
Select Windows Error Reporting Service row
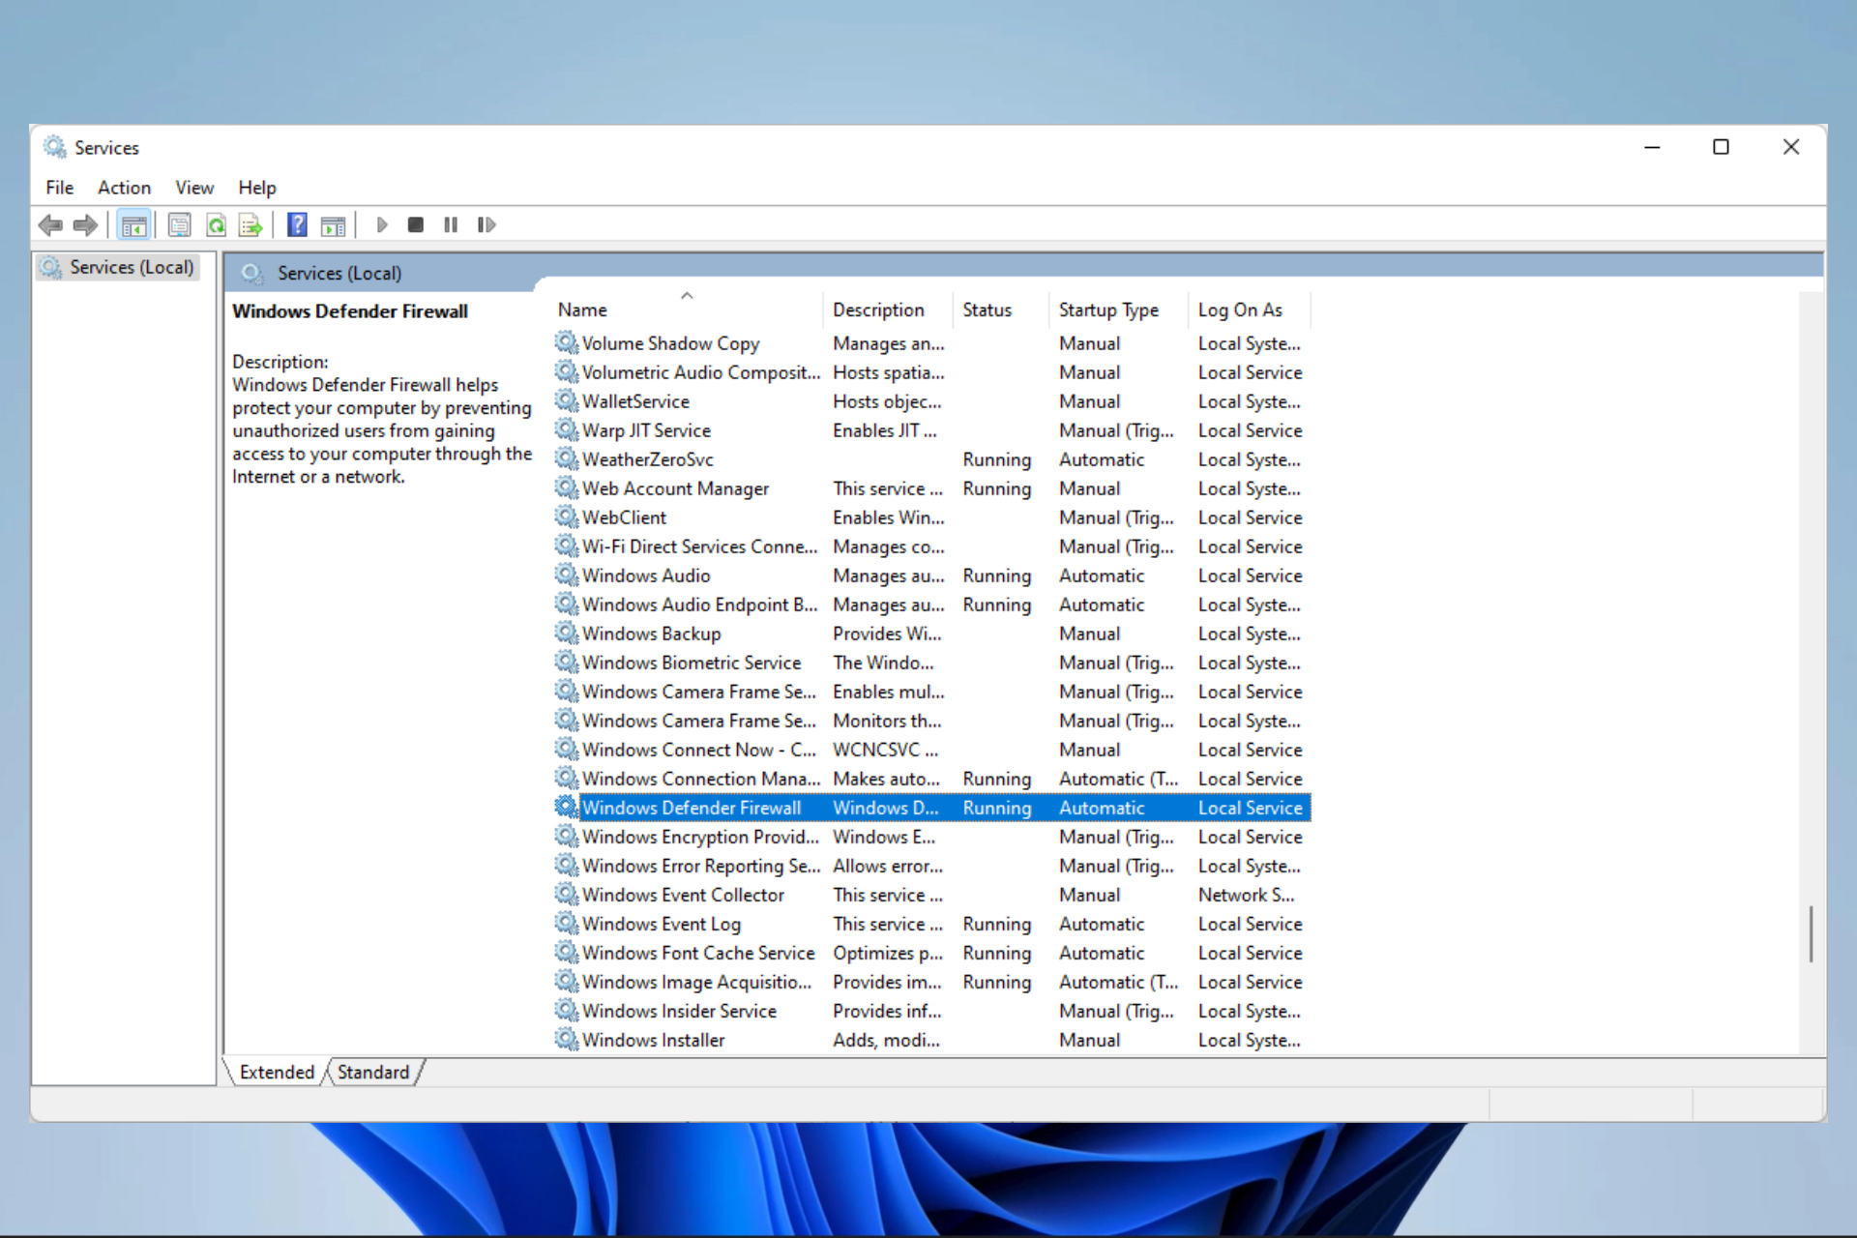pyautogui.click(x=931, y=866)
